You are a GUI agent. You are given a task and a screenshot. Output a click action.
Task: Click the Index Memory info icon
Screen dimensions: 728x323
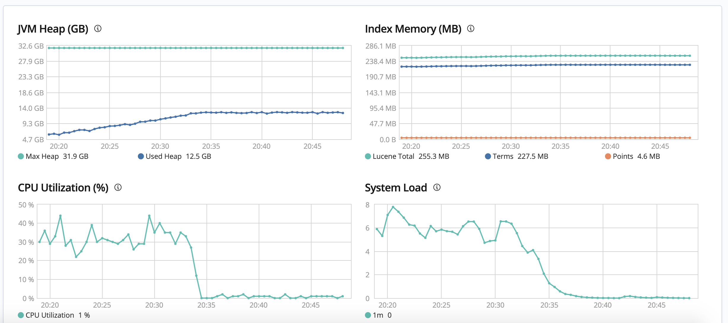click(x=471, y=29)
